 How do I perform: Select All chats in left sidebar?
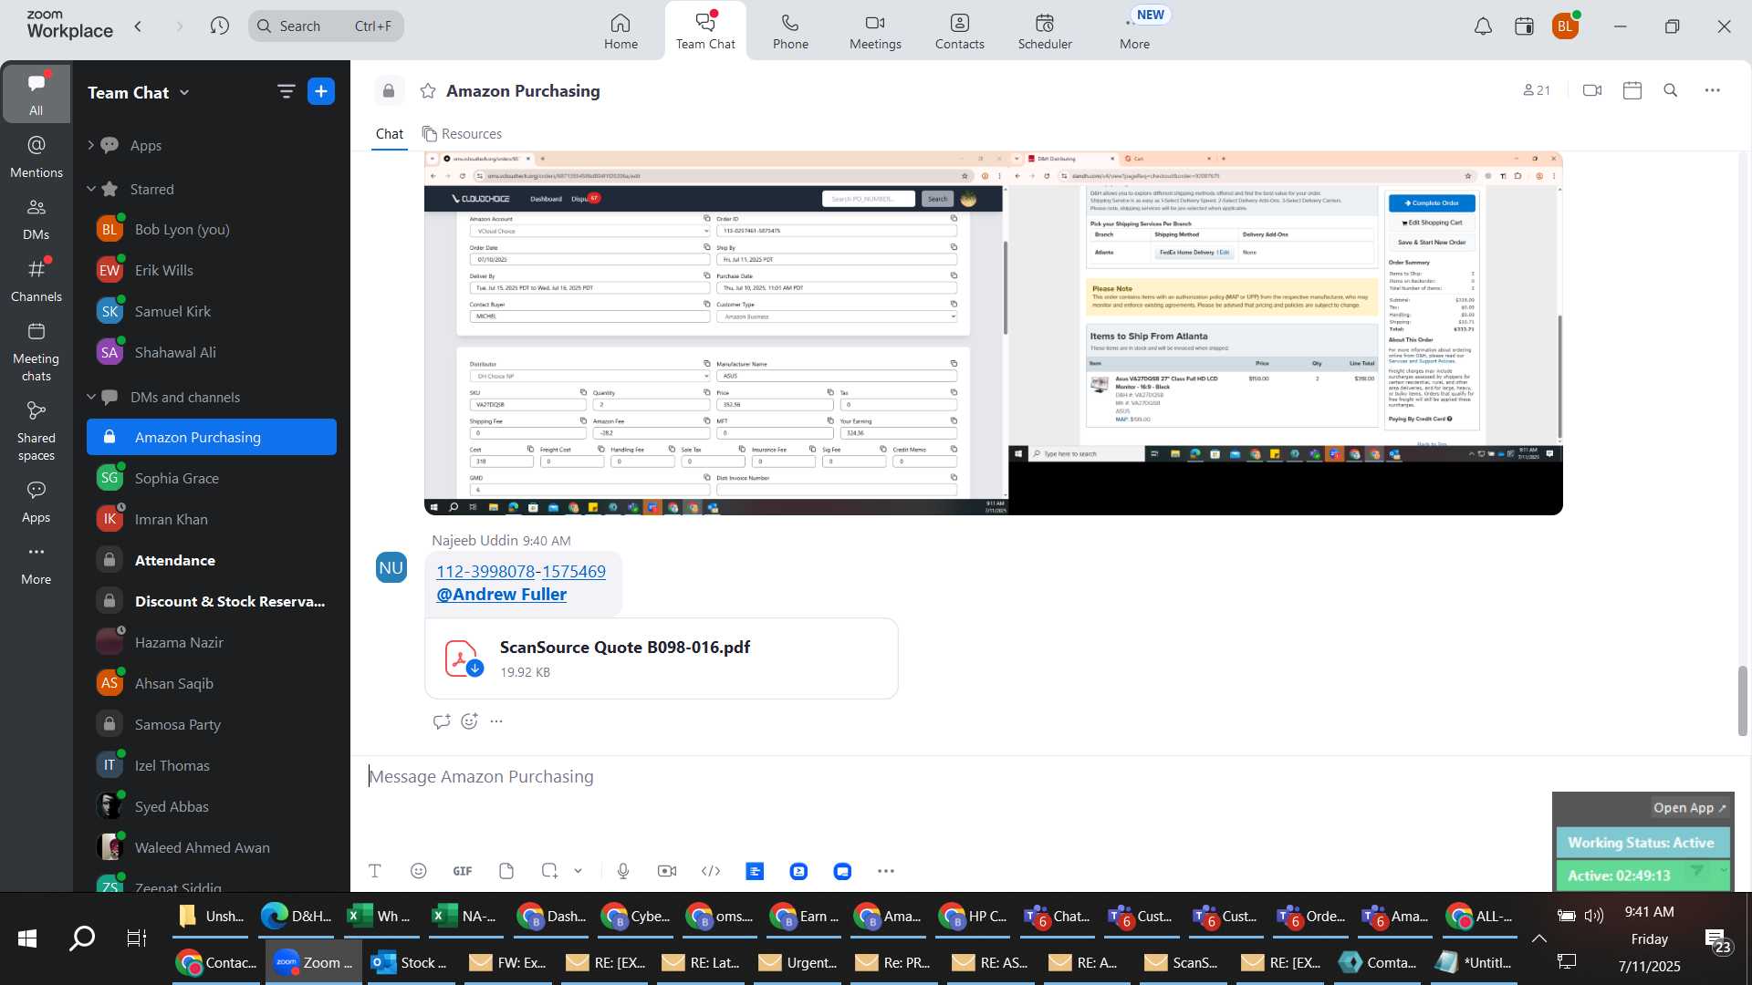(x=36, y=94)
